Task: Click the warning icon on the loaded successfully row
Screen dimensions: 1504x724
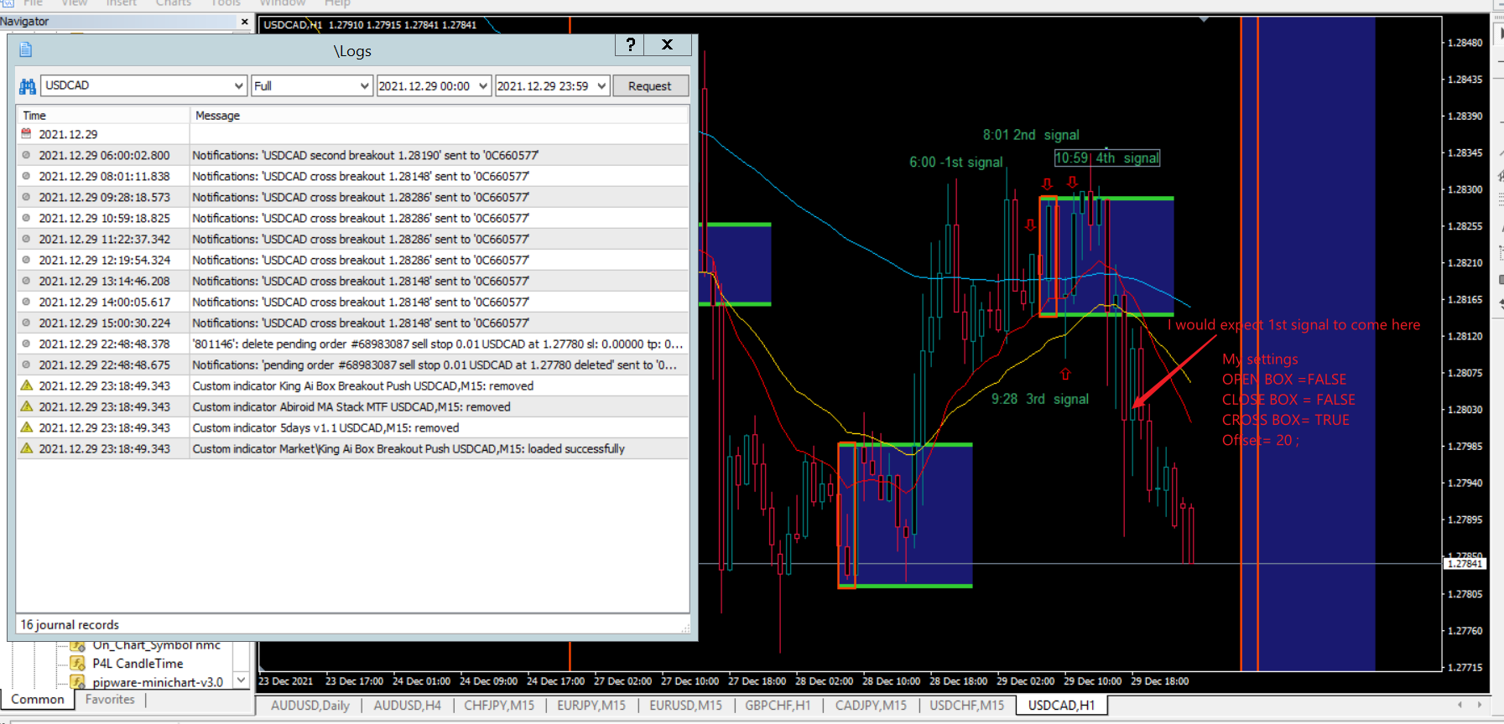Action: [26, 448]
